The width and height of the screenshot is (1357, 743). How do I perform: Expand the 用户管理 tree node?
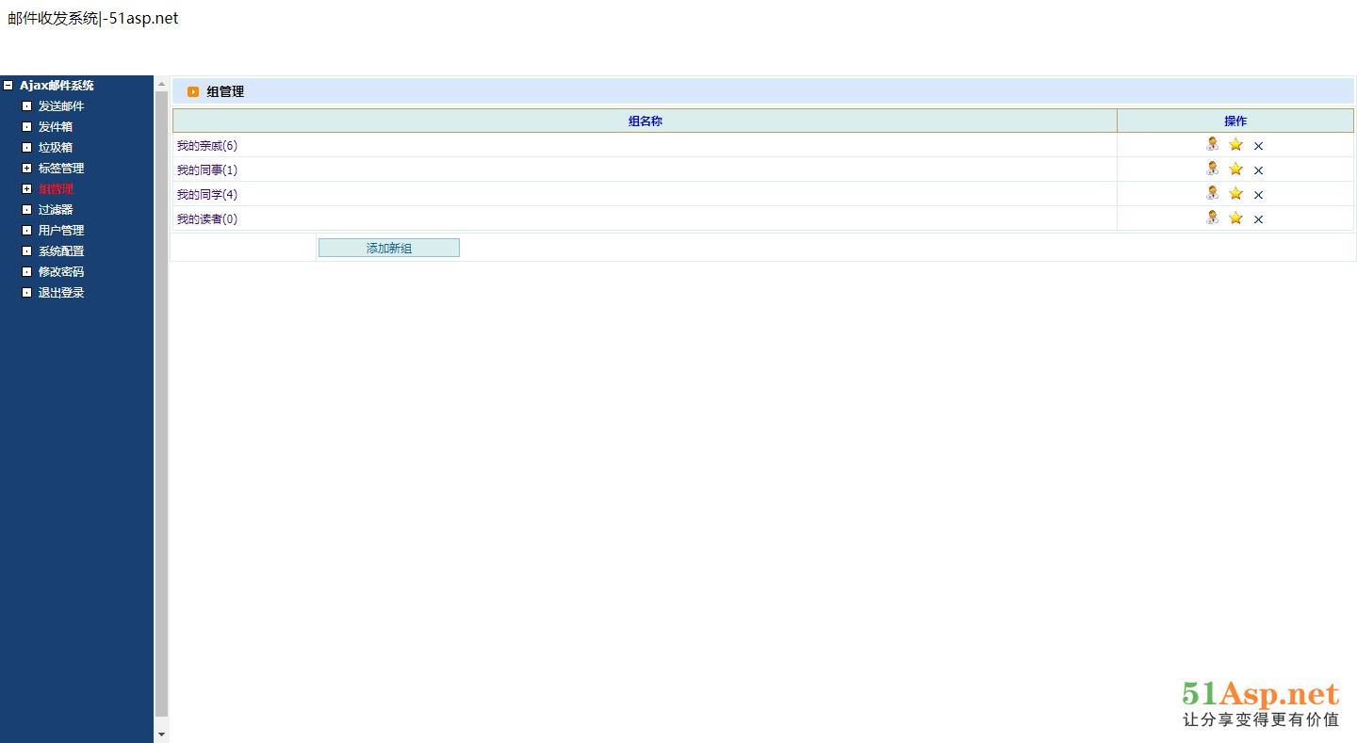(x=27, y=231)
